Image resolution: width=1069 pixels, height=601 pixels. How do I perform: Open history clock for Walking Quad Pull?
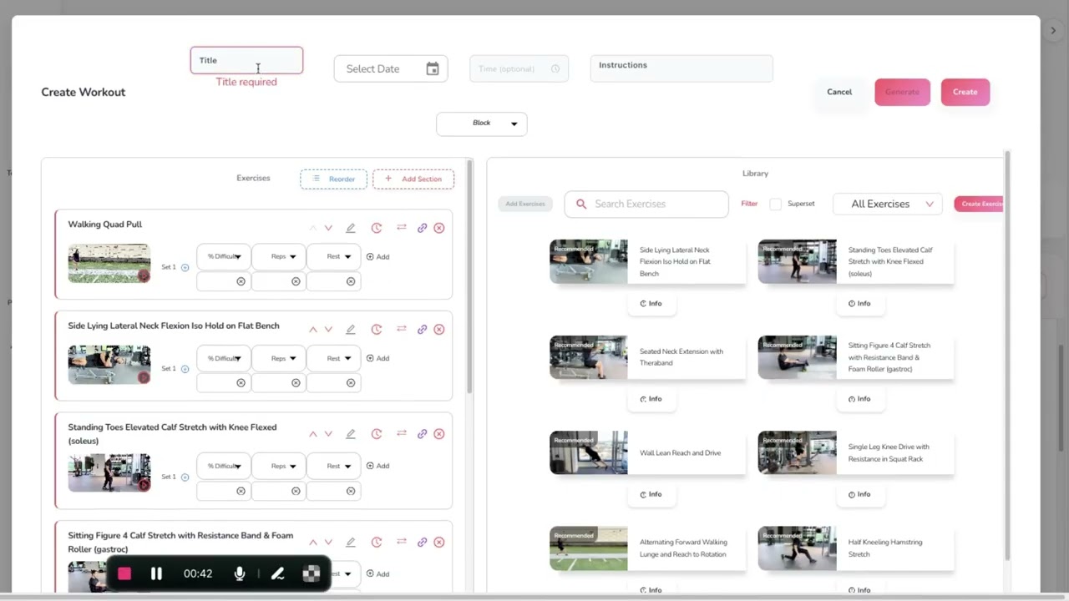pos(377,228)
